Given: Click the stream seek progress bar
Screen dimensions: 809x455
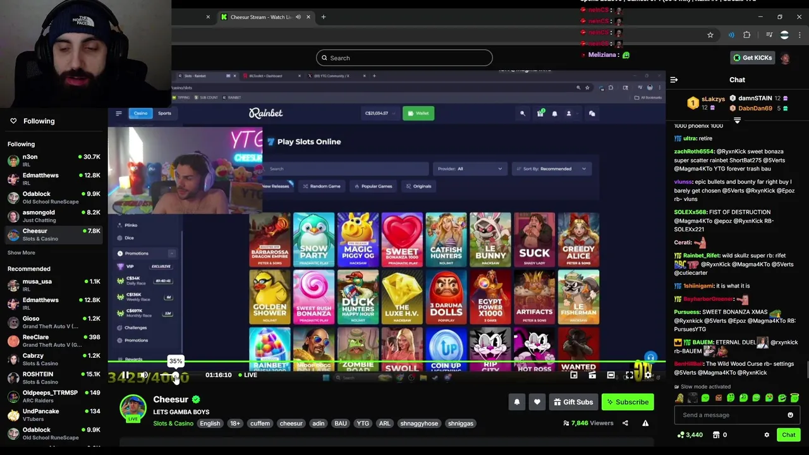Looking at the screenshot, I should pos(386,363).
